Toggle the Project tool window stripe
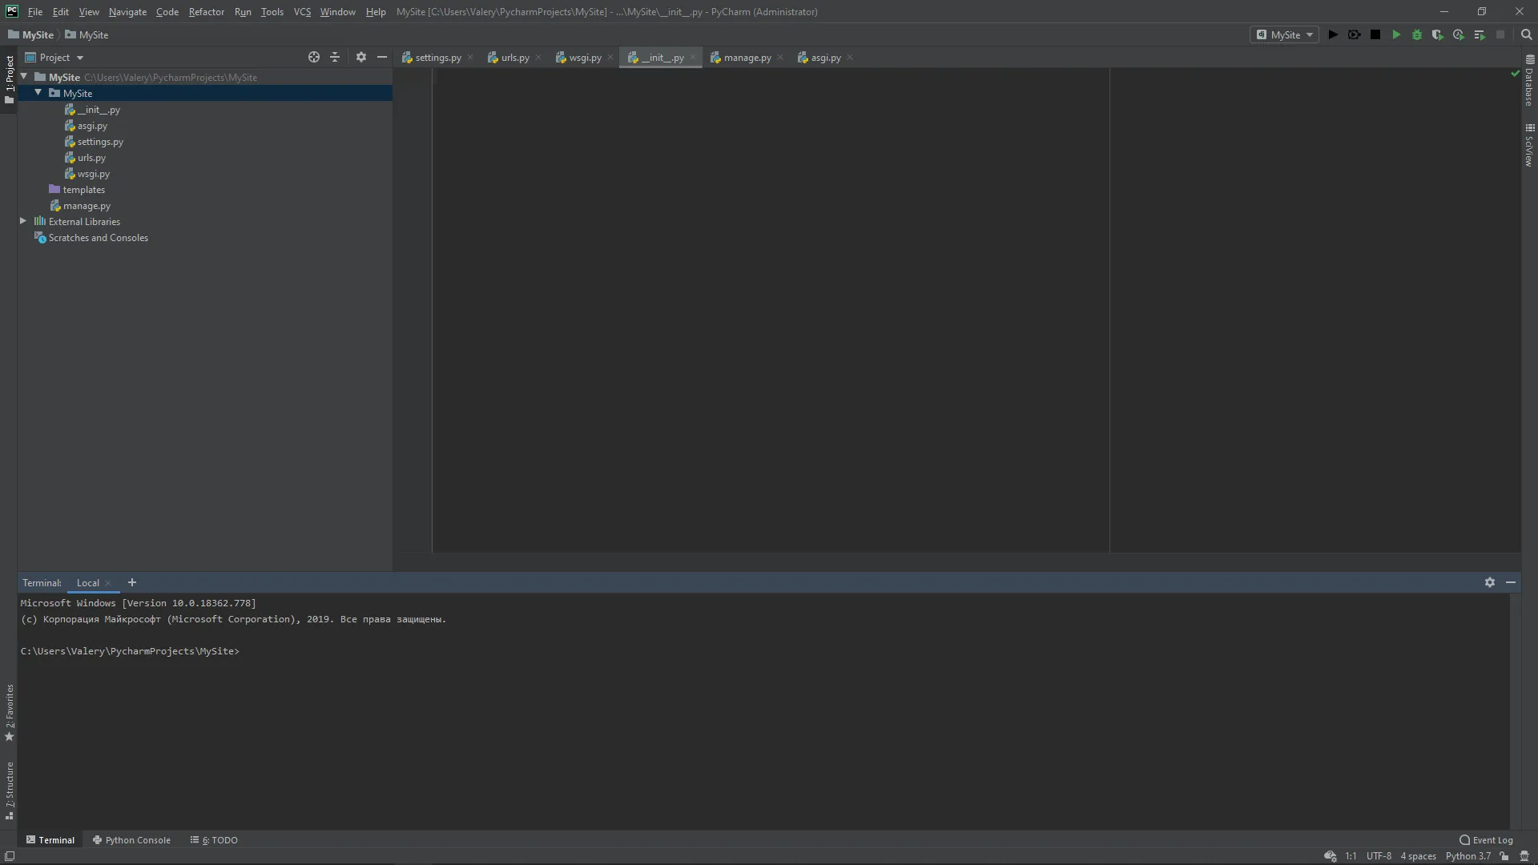Viewport: 1538px width, 865px height. point(10,78)
